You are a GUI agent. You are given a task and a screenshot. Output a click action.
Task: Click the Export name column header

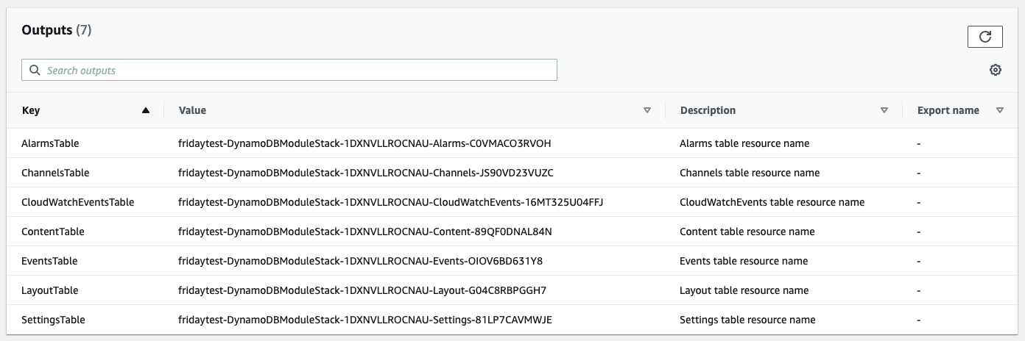click(x=948, y=110)
